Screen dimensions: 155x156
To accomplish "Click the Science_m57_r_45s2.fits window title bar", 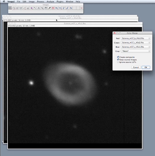I will pos(71,18).
